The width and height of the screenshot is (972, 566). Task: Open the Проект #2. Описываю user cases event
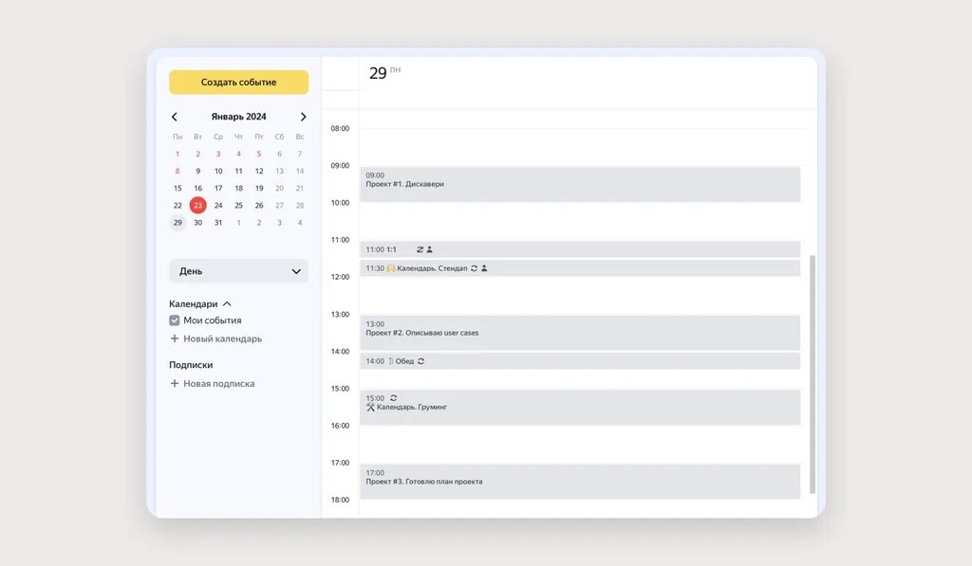pos(580,333)
